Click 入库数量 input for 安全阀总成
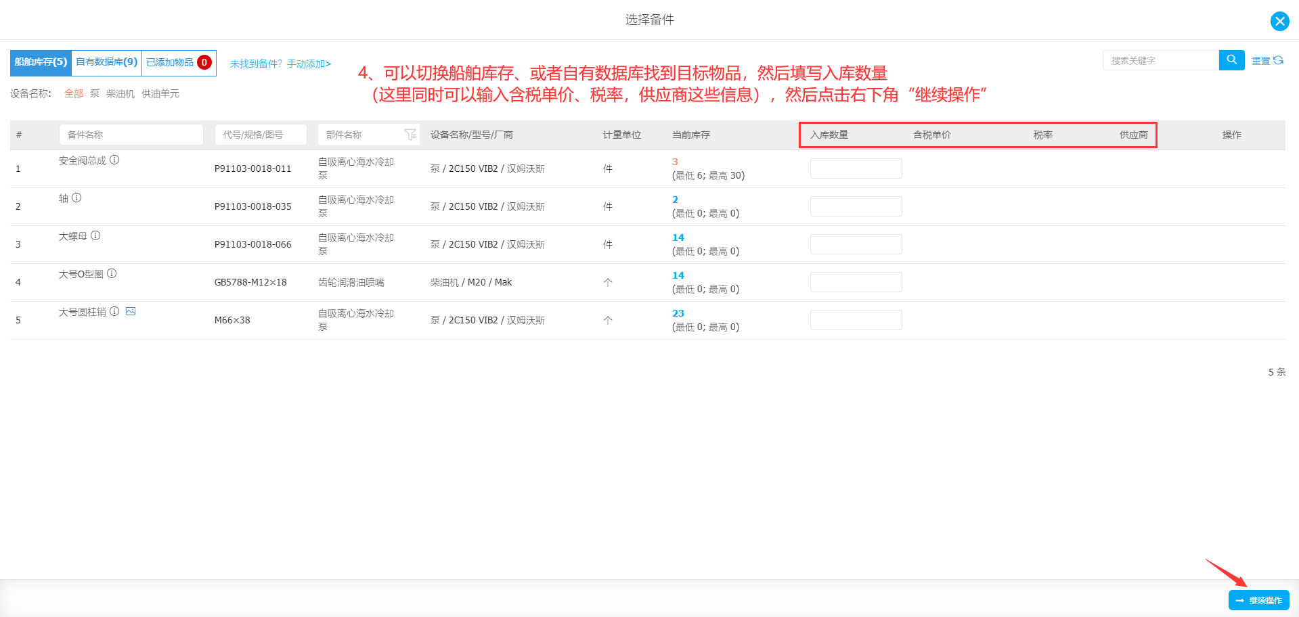The height and width of the screenshot is (617, 1299). (x=856, y=168)
